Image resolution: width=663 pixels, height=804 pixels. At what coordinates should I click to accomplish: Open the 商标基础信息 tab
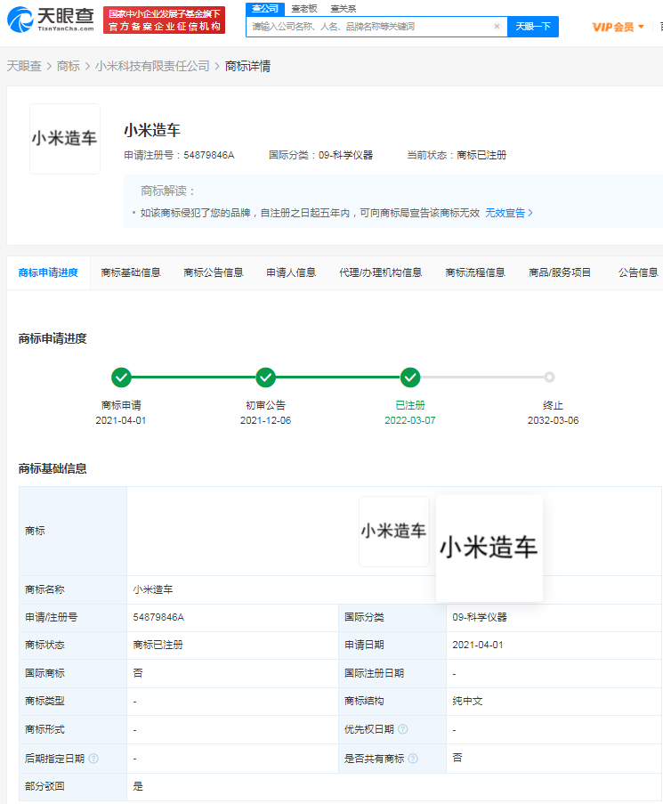pyautogui.click(x=131, y=272)
